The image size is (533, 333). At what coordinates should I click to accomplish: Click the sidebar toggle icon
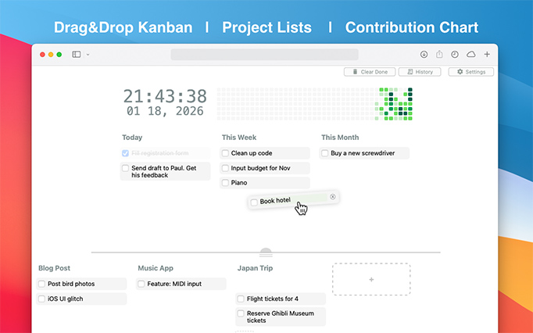(x=77, y=55)
